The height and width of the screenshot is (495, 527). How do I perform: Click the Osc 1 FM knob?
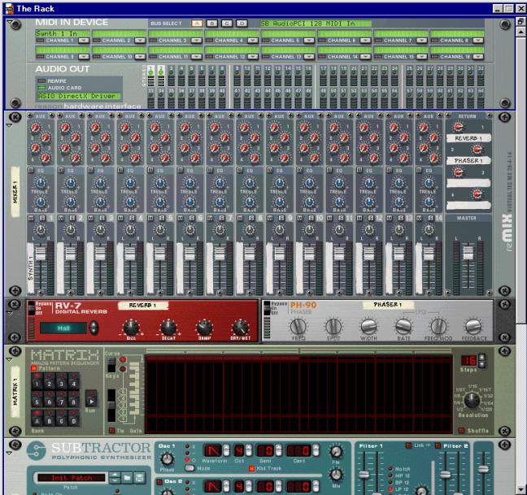[x=335, y=453]
